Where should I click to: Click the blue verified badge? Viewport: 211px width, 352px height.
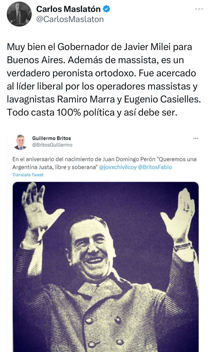tap(107, 9)
